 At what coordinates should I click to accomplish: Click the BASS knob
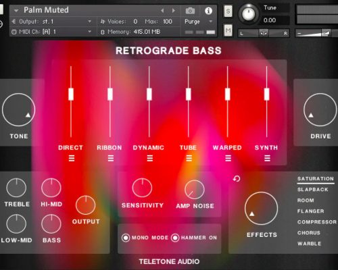[x=51, y=224]
